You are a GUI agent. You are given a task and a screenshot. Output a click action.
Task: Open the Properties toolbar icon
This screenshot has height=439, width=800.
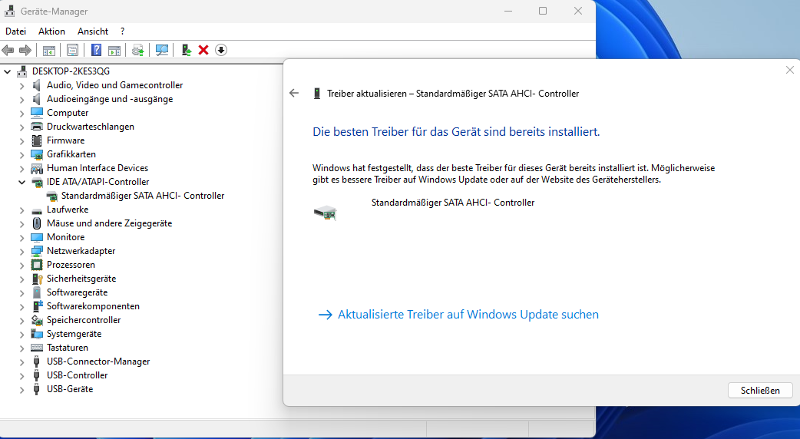[72, 50]
